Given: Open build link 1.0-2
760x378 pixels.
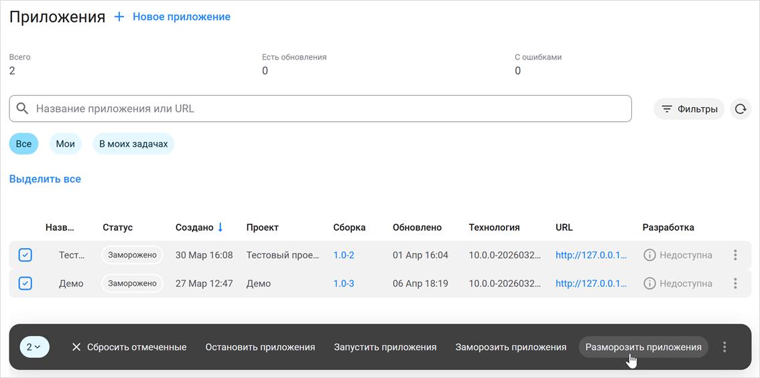Looking at the screenshot, I should (344, 255).
